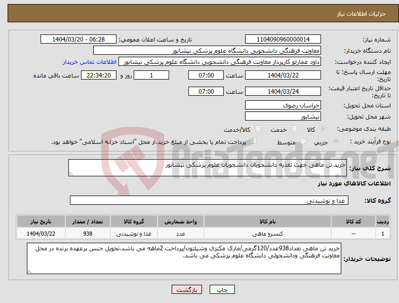The image size is (399, 303).
Task: Click the price validity date 1404/03/24 field
Action: pyautogui.click(x=283, y=91)
